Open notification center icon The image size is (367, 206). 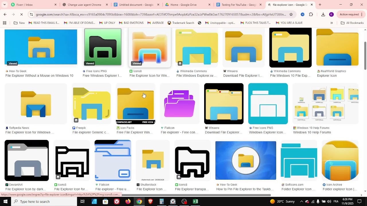click(x=360, y=201)
